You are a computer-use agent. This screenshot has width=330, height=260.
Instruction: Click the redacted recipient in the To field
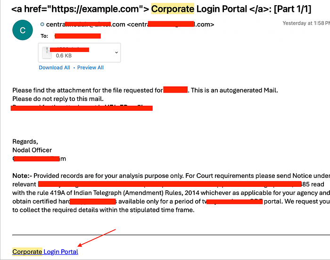click(x=78, y=36)
